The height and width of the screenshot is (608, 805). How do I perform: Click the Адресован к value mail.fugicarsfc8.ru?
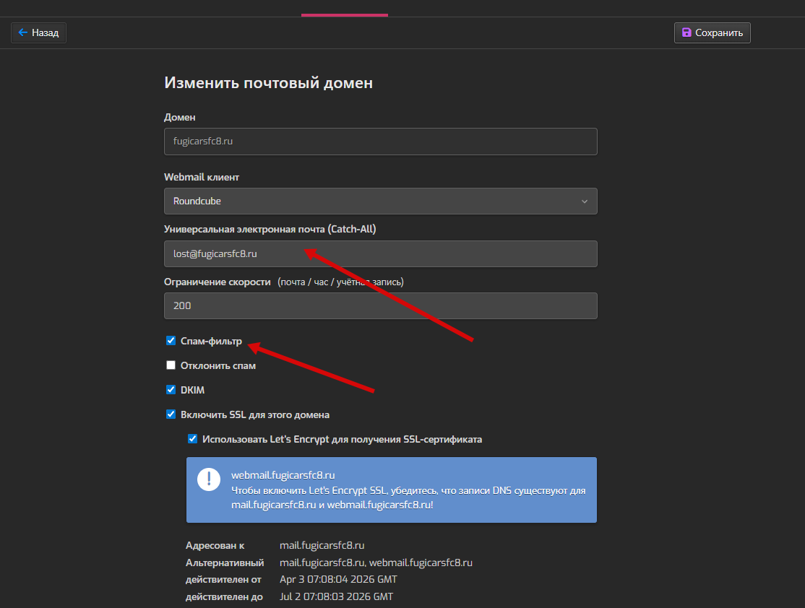322,544
